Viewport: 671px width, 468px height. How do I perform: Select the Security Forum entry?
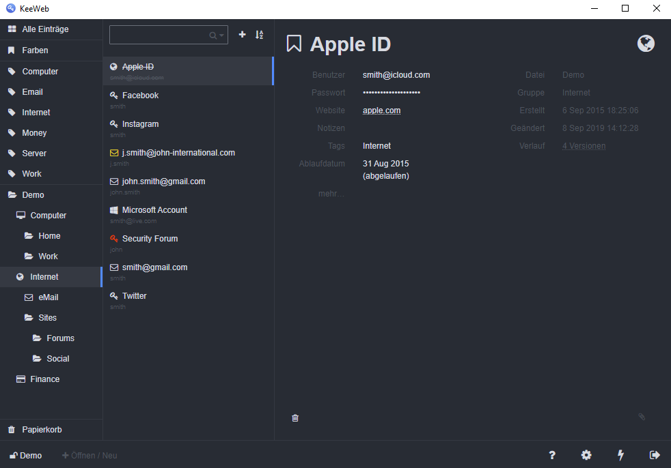pos(150,239)
